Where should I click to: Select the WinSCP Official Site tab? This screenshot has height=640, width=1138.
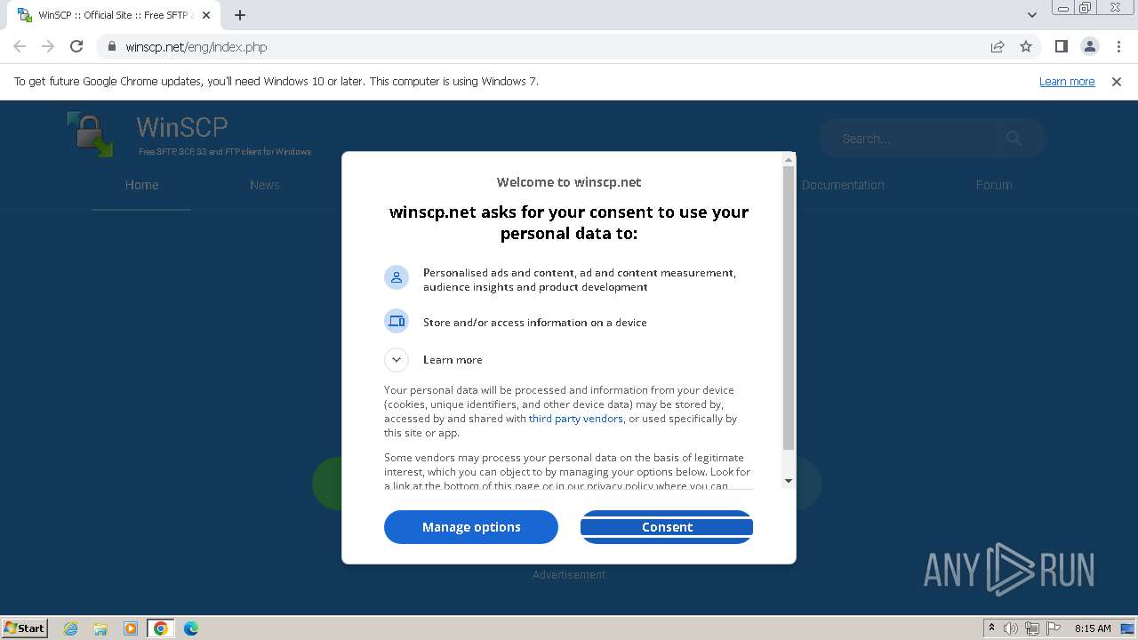coord(114,15)
